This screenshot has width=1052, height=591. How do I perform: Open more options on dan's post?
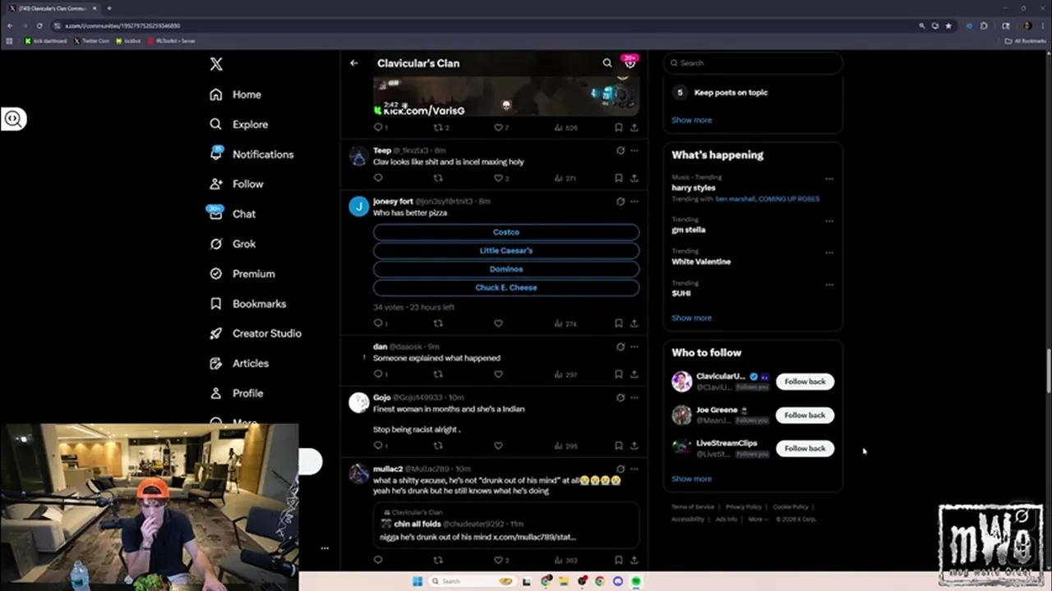634,346
